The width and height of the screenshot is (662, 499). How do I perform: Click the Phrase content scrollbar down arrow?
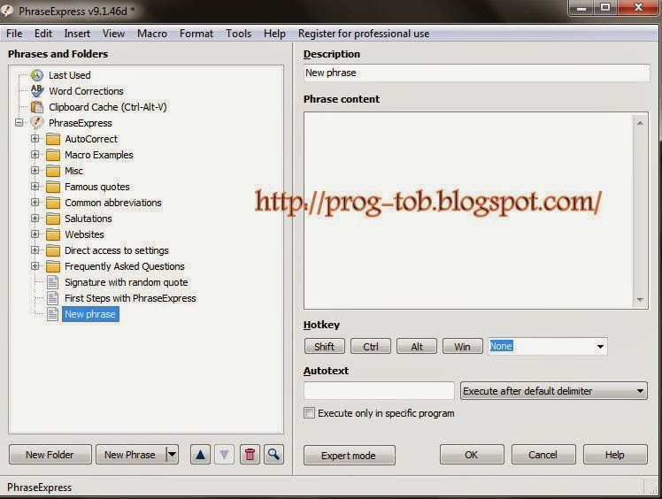pos(640,300)
